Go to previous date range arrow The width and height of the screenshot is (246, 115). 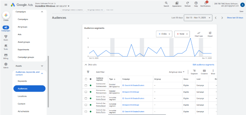[x=216, y=18]
